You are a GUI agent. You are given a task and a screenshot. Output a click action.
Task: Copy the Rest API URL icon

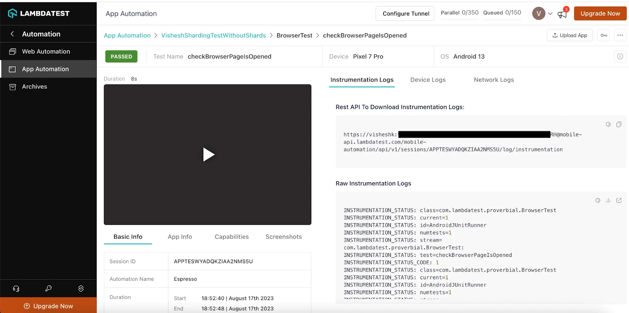[x=619, y=124]
